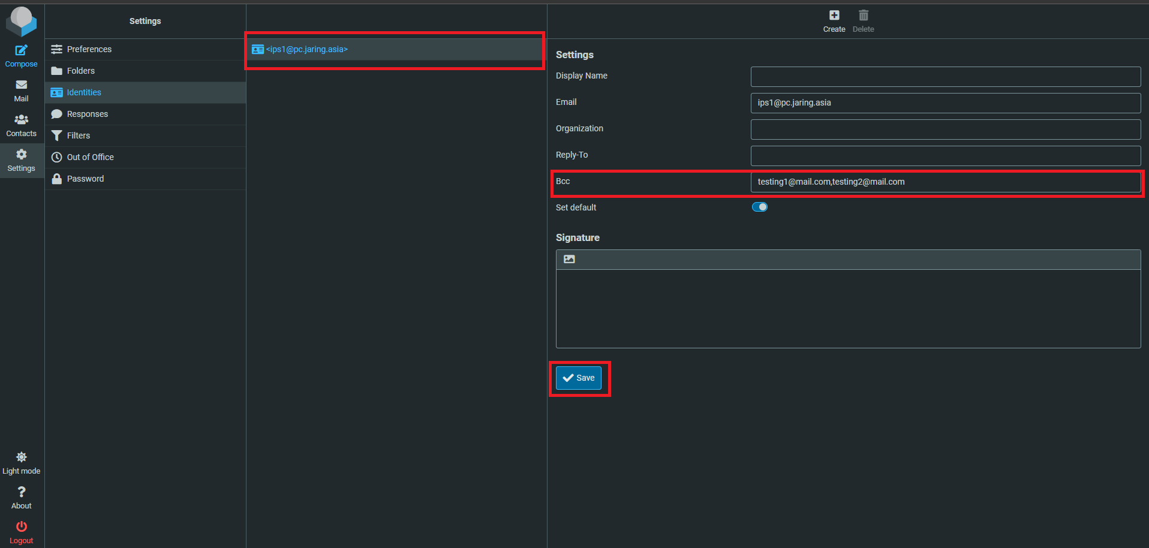Open Preferences settings section
Viewport: 1149px width, 548px height.
click(x=89, y=49)
